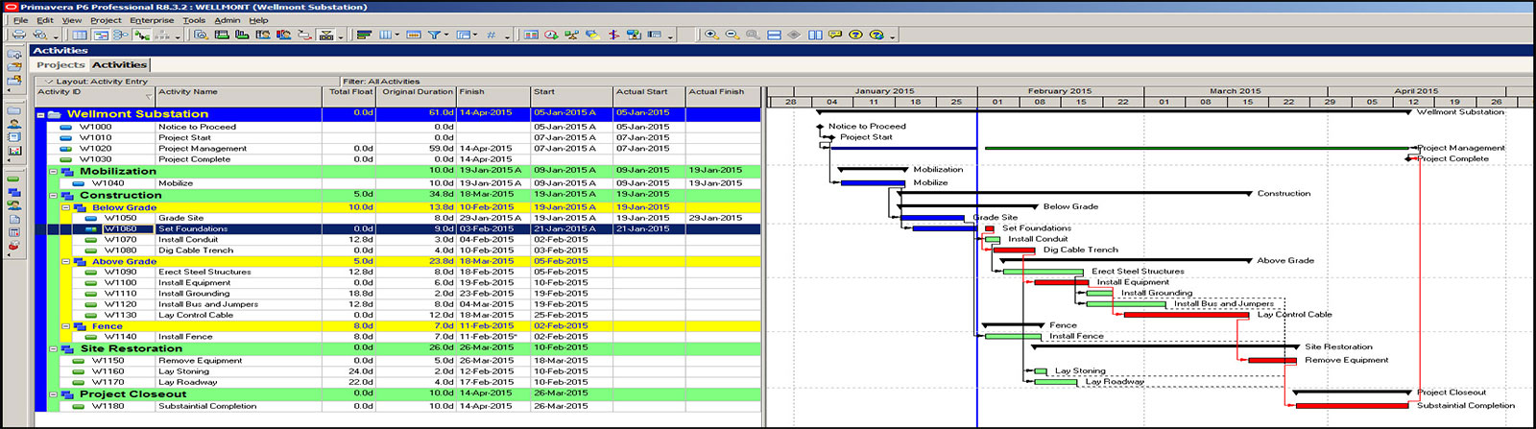Collapse the Fence group
The height and width of the screenshot is (429, 1536).
[x=66, y=326]
